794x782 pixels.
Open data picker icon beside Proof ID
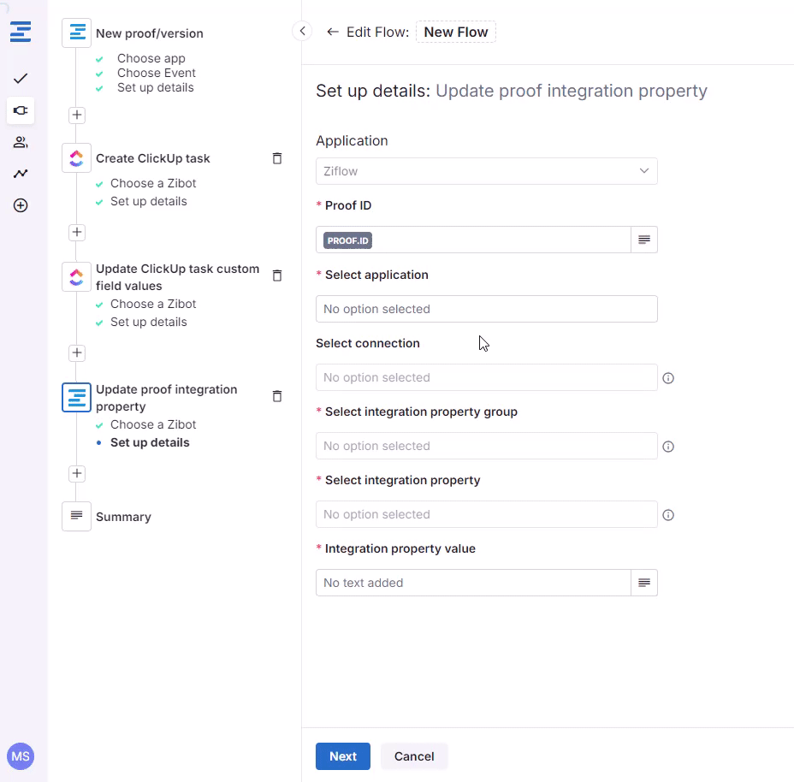coord(644,240)
